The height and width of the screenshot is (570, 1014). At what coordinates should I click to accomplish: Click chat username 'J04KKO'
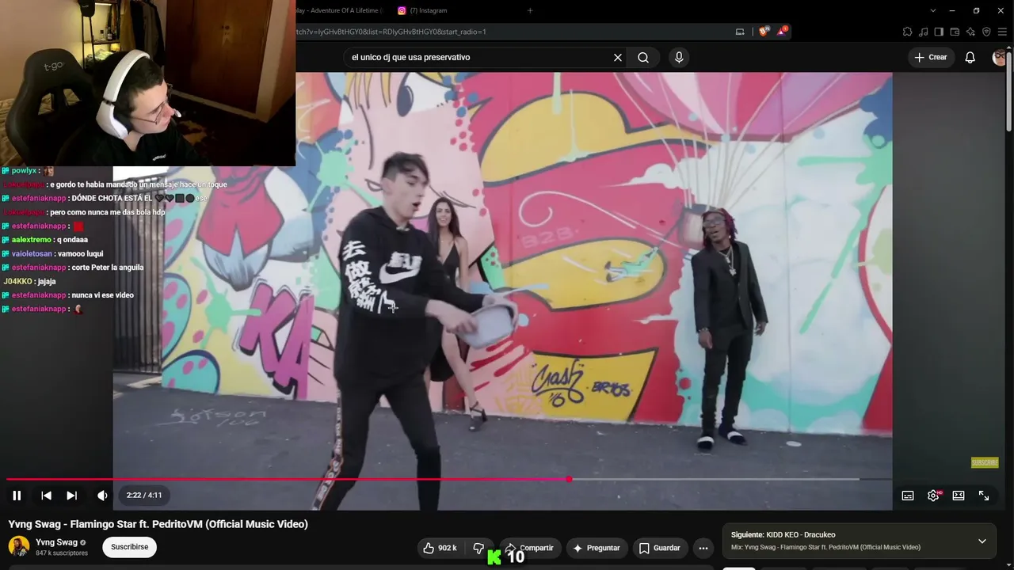[x=18, y=281]
